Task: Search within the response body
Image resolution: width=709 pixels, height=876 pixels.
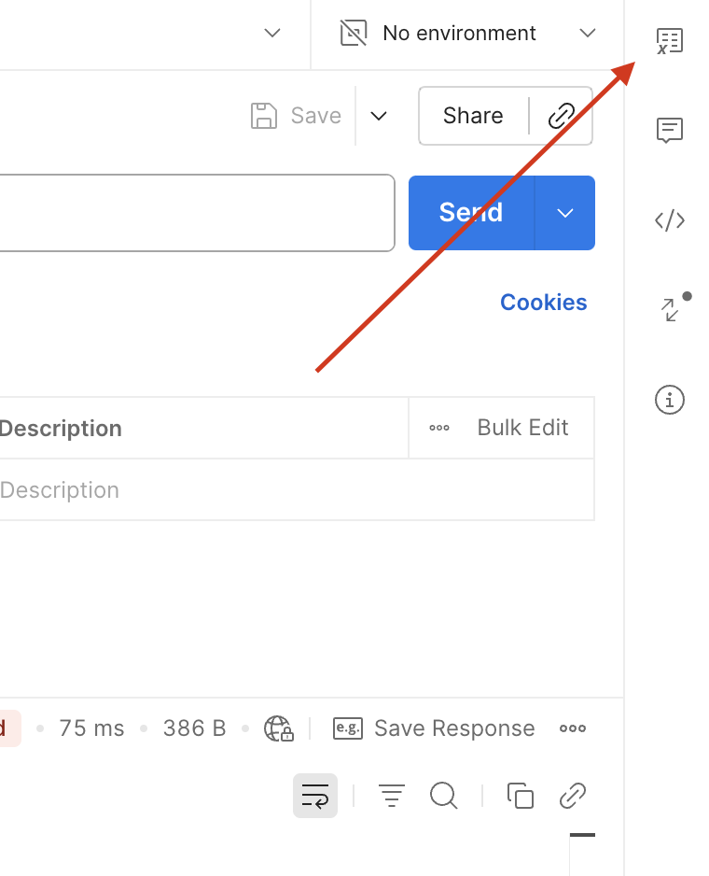Action: 443,796
